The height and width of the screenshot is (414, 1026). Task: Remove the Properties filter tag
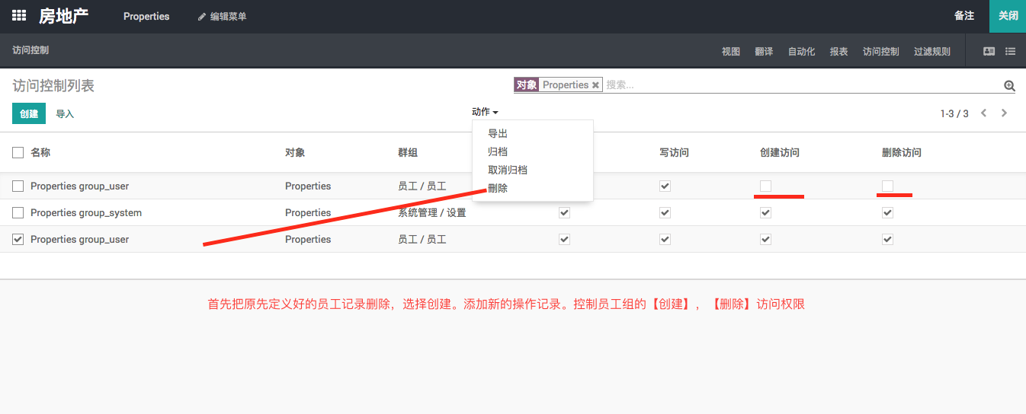pos(595,85)
